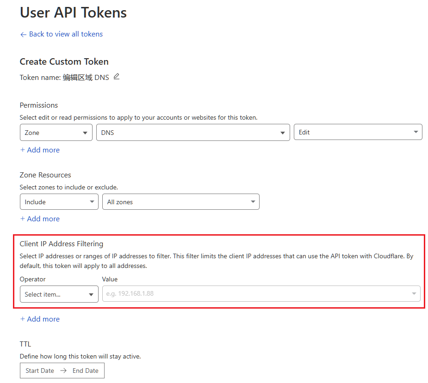Open the Include dropdown under Zone Resources
The image size is (428, 383).
point(59,201)
